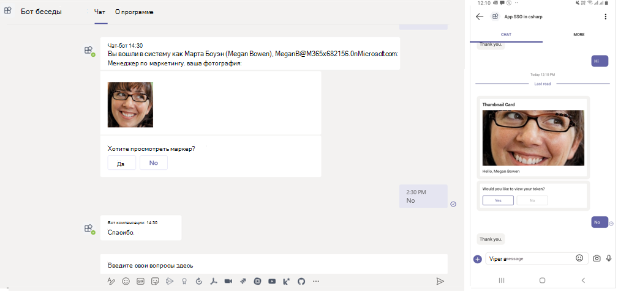The image size is (618, 292).
Task: Tap the camera icon in mobile chat
Action: click(597, 258)
